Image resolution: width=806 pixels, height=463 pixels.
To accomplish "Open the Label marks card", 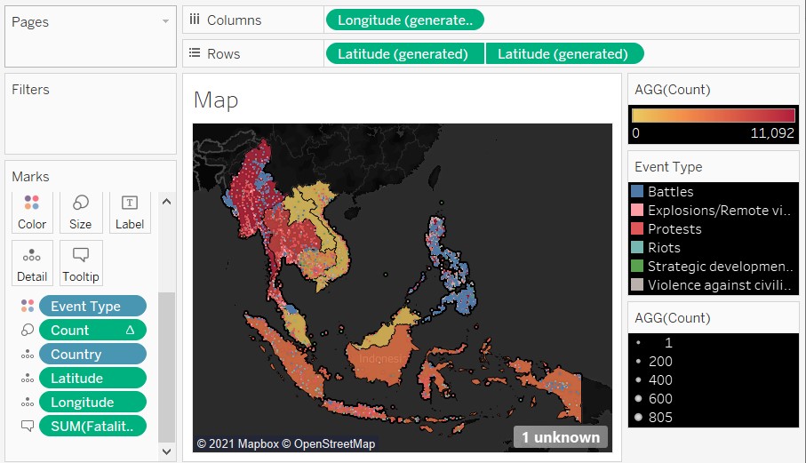I will (129, 212).
